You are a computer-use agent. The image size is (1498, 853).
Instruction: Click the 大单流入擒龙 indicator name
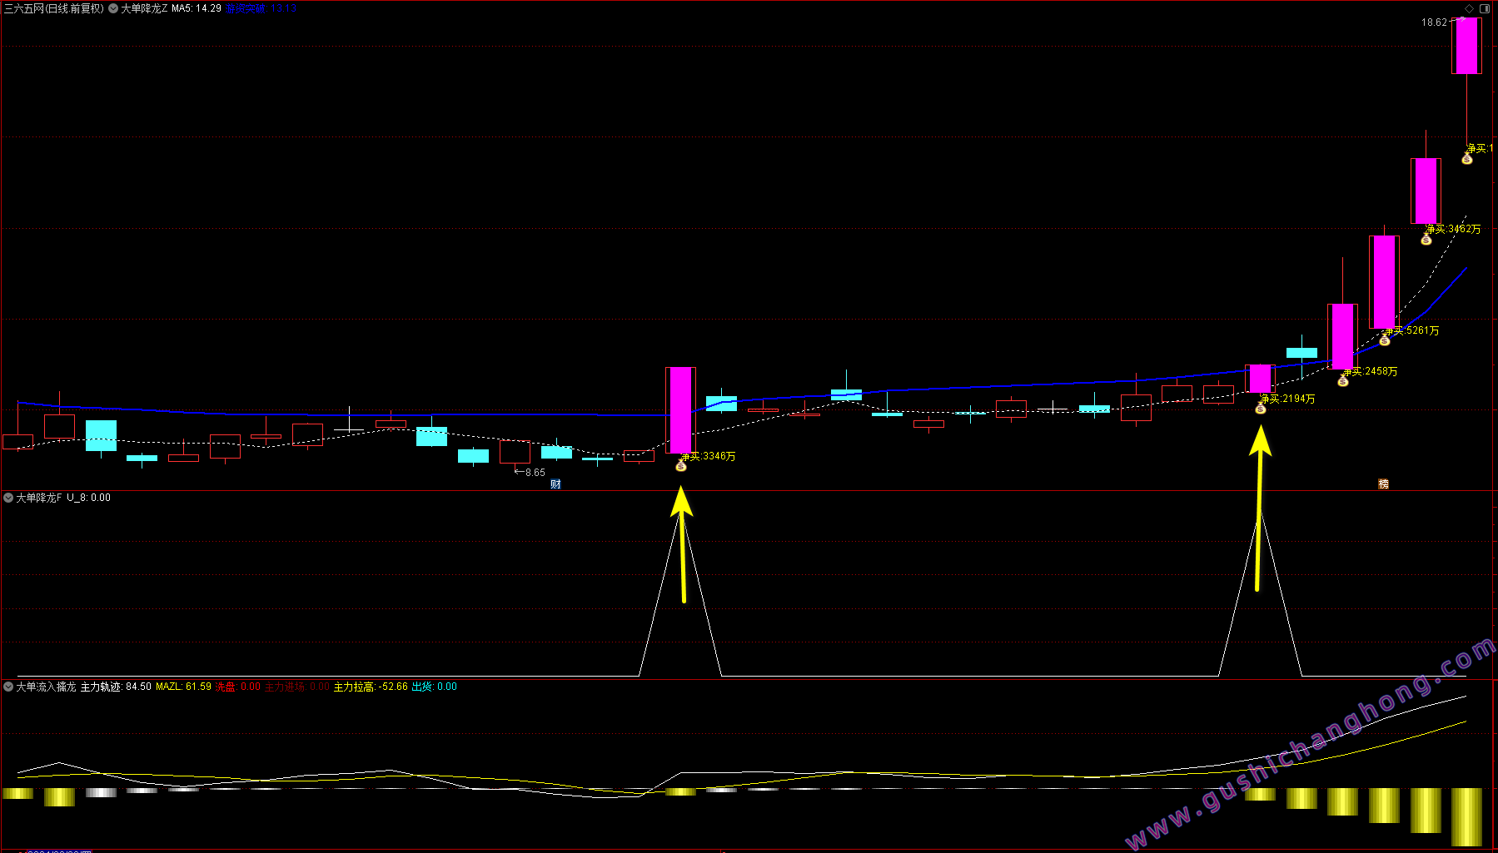pos(46,687)
